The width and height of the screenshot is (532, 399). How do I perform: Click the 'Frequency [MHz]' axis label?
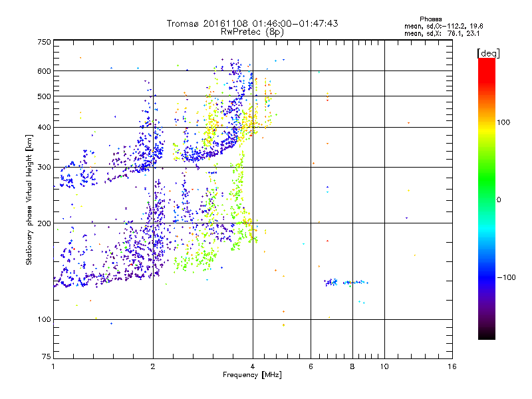[252, 375]
